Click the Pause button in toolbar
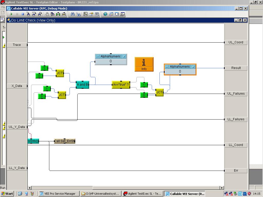This screenshot has width=263, height=197. point(17,14)
